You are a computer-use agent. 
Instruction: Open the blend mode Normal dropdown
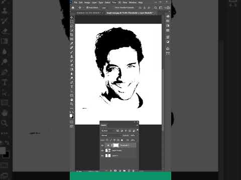point(111,135)
